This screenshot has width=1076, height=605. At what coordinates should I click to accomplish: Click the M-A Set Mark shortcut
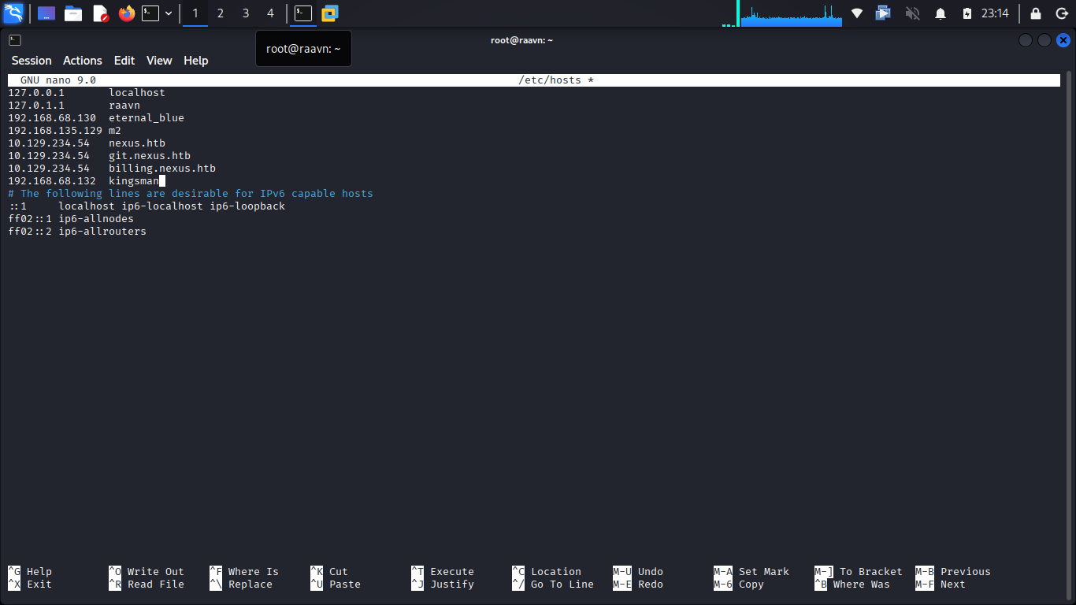[751, 572]
